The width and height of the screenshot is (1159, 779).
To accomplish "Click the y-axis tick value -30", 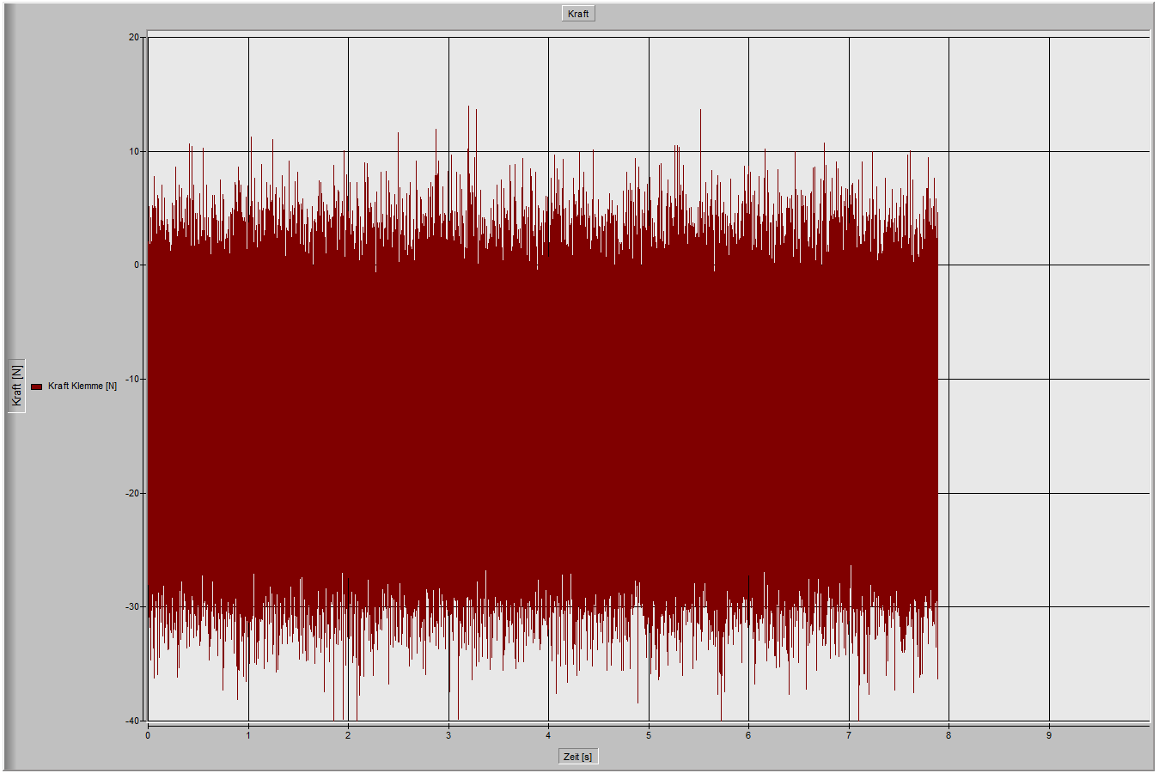I will 132,607.
